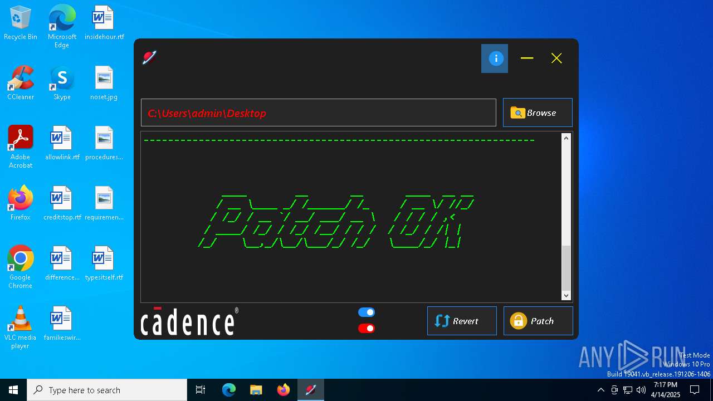The image size is (713, 401).
Task: Select the Skype desktop shortcut
Action: 62,84
